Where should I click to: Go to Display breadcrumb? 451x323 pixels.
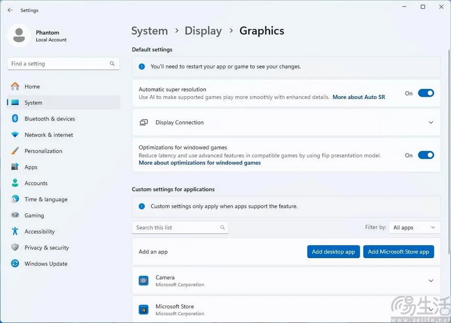203,31
